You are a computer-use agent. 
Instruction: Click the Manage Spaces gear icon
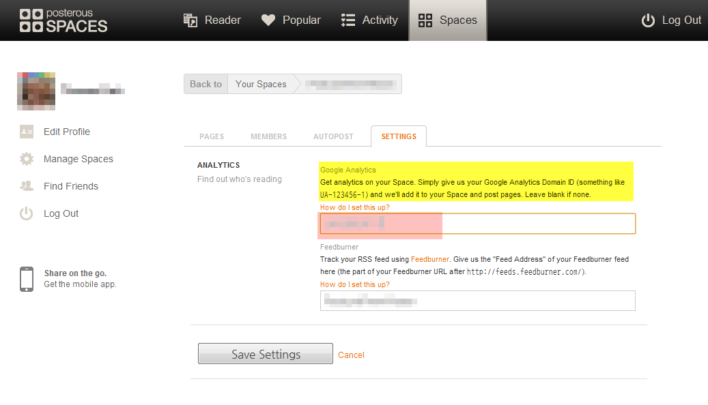pos(26,159)
